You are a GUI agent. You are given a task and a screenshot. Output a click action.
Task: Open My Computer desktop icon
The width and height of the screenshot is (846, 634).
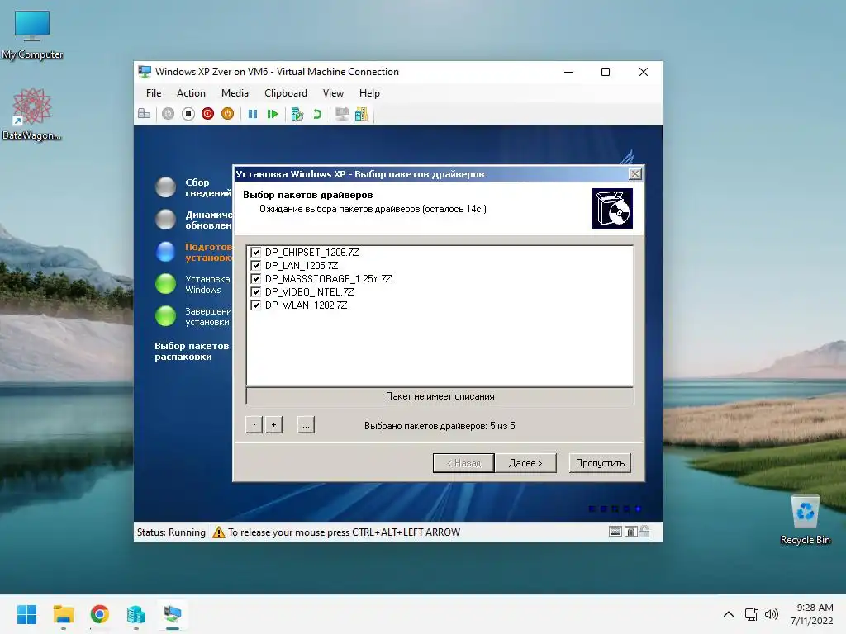click(32, 35)
